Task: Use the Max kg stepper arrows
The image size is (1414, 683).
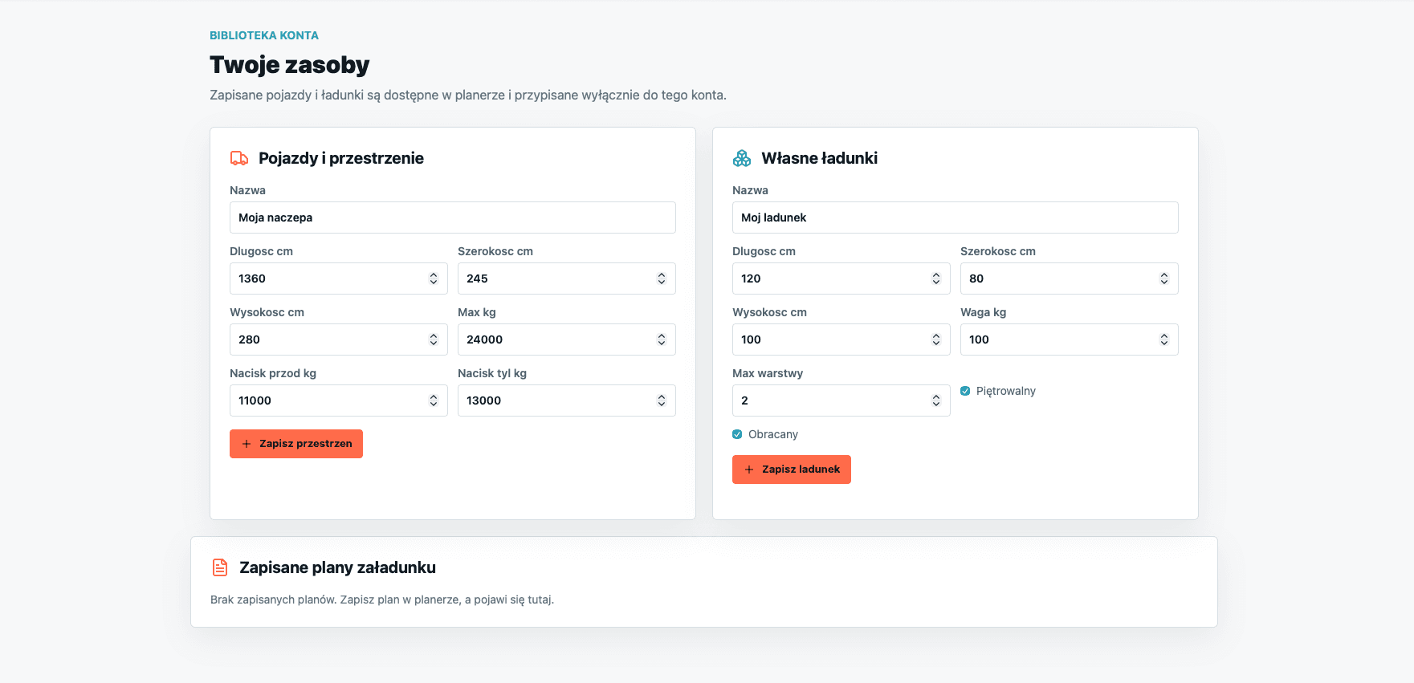Action: click(662, 339)
